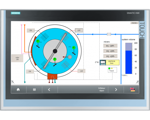
Task: Click the "40" scale value
Action: click(x=136, y=61)
